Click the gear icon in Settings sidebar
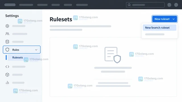This screenshot has height=102, width=182. [x=7, y=26]
